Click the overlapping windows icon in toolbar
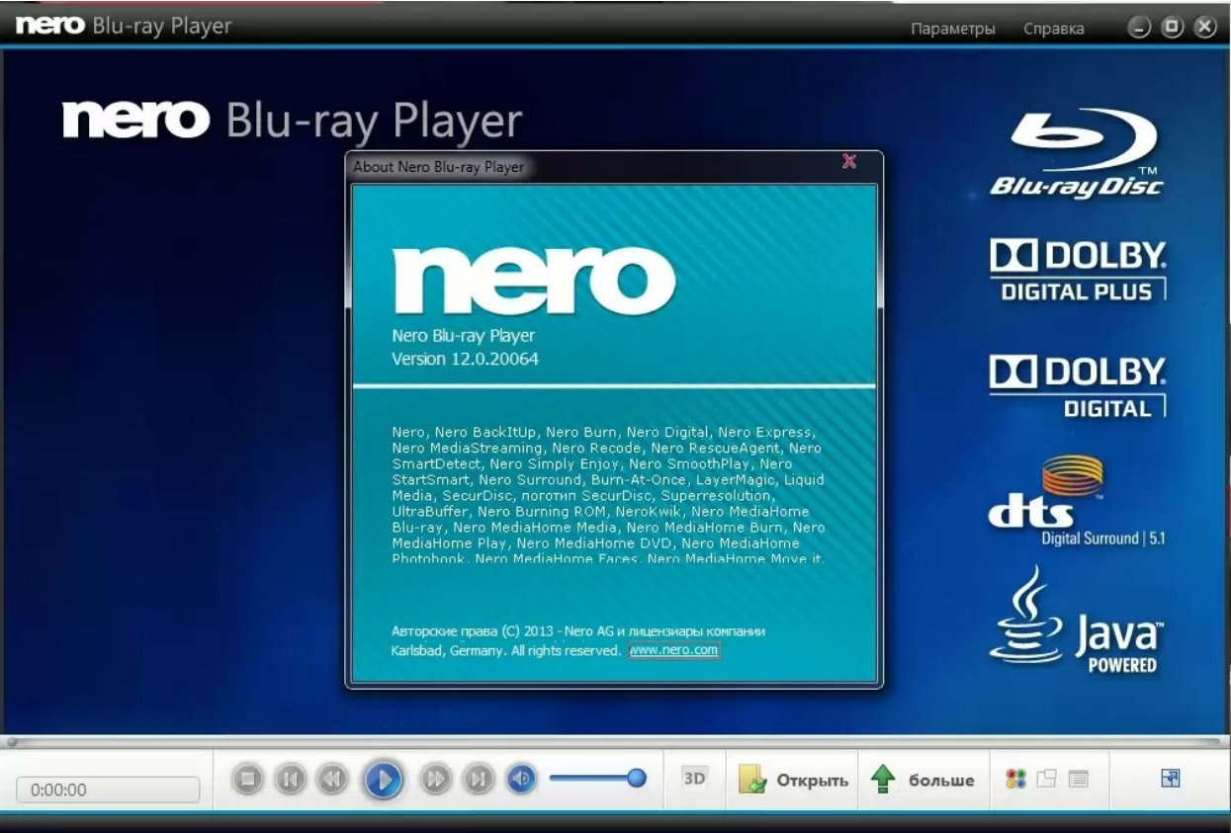 coord(1047,779)
